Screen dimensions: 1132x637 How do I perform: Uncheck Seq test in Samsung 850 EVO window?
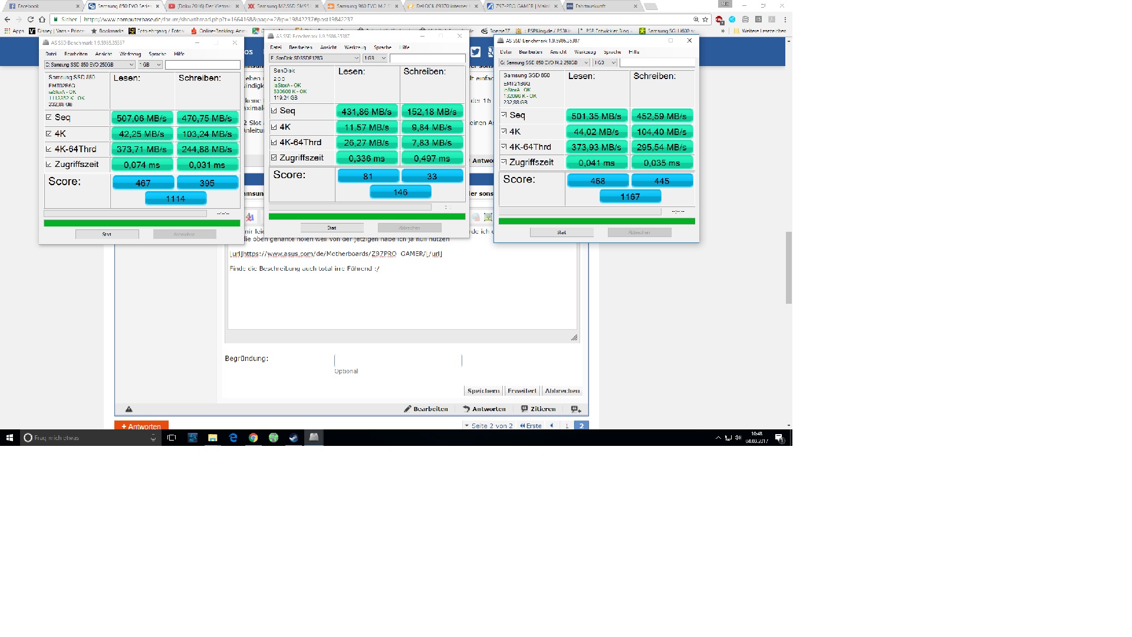49,117
